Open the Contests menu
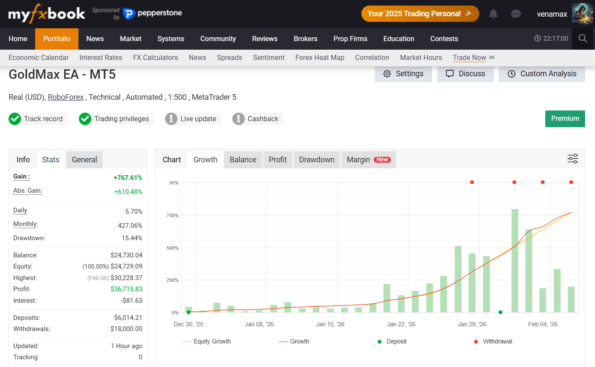This screenshot has height=367, width=595. tap(444, 39)
